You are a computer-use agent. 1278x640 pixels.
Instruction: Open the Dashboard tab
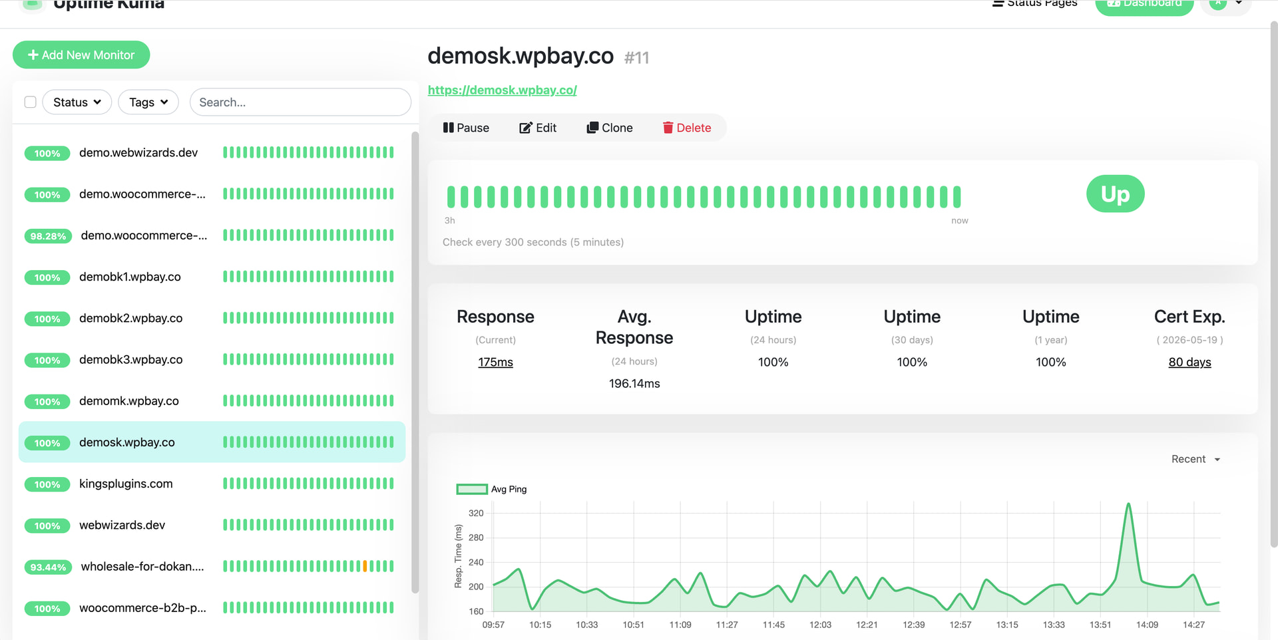click(x=1144, y=5)
